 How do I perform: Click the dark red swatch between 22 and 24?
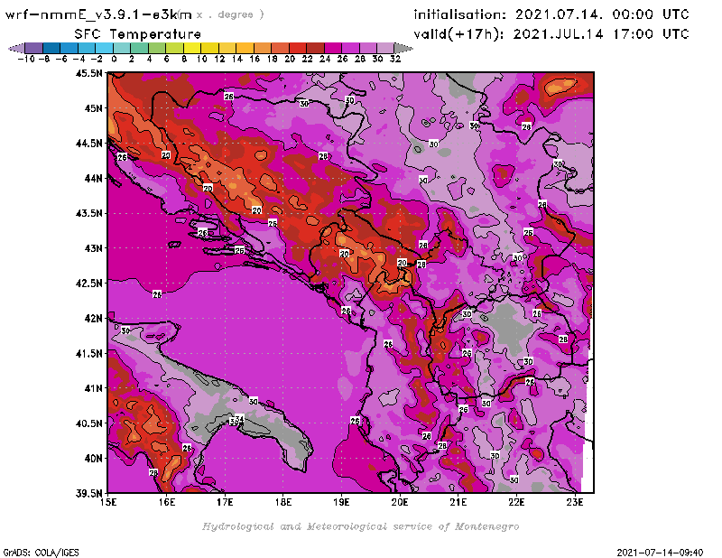click(x=315, y=49)
